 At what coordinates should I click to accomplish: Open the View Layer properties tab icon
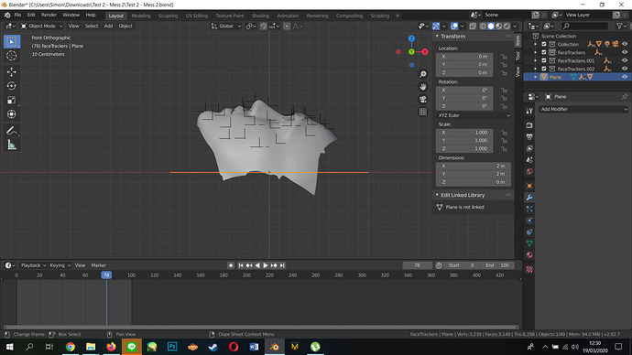click(x=529, y=148)
